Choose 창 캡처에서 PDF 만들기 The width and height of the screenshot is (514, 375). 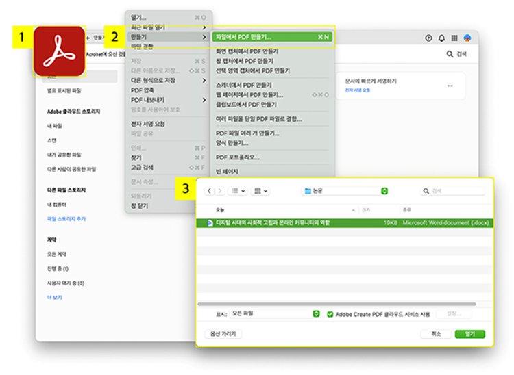(245, 61)
